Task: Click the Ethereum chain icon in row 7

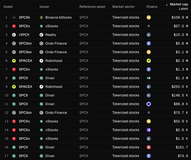Action: (149, 69)
